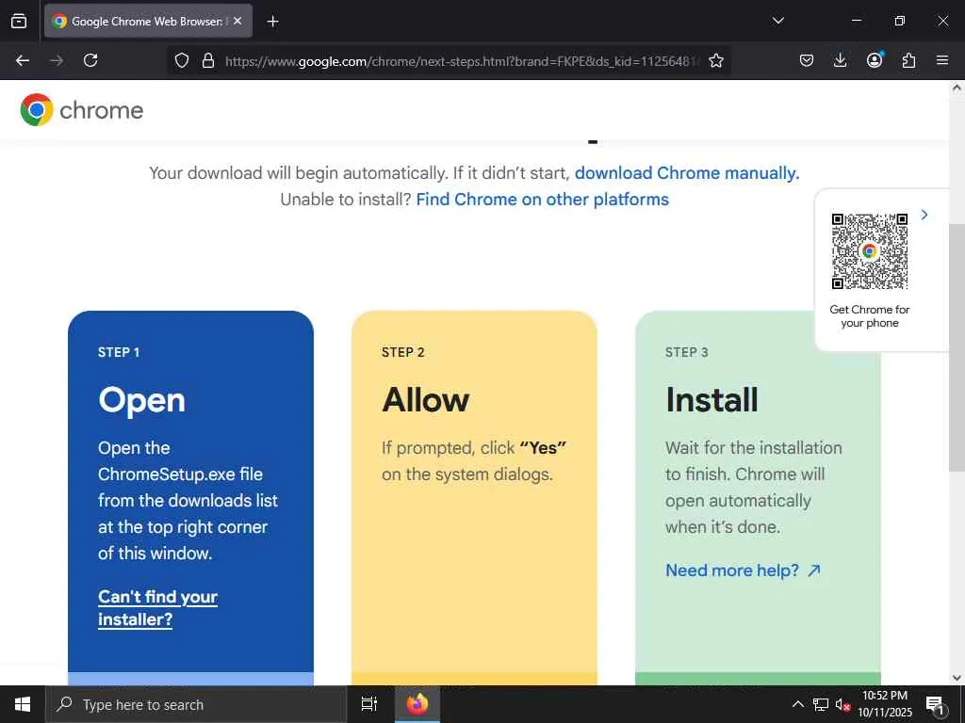Screen dimensions: 965x723
Task: Open the notification center icon
Action: tap(935, 704)
